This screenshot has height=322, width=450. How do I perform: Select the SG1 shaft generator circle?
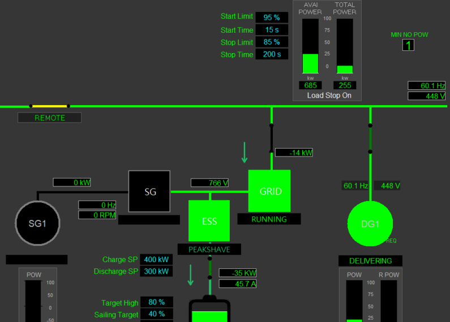click(37, 223)
